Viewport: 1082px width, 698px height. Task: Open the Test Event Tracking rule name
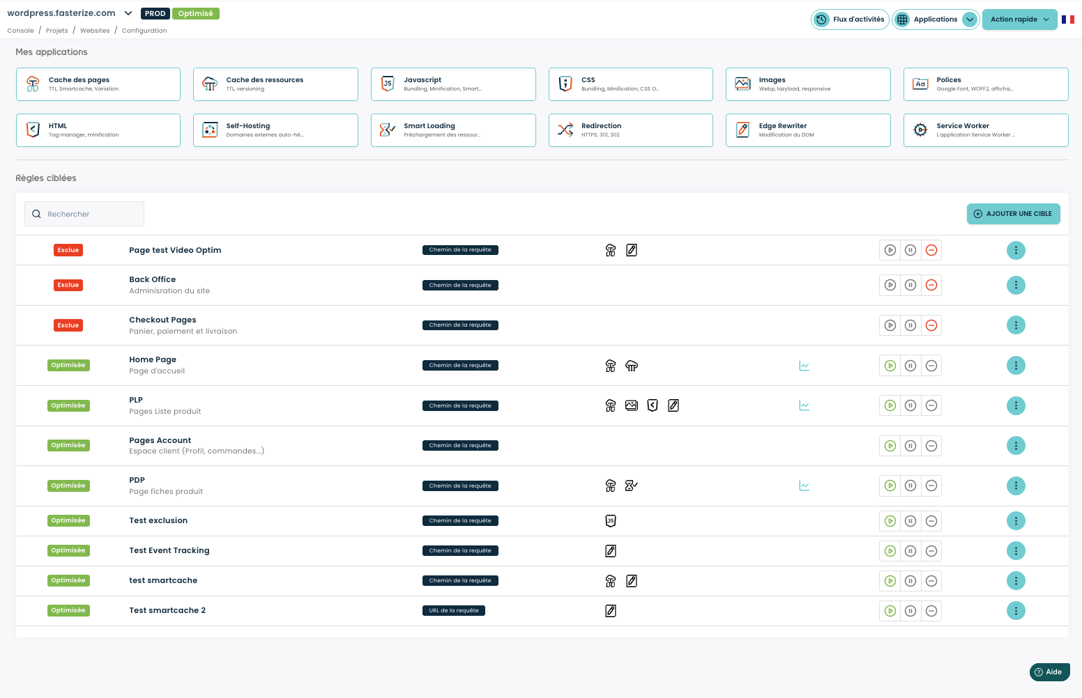(x=169, y=550)
